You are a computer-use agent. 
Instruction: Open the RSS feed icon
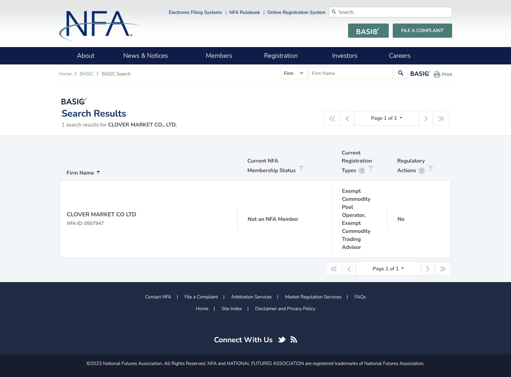tap(294, 340)
